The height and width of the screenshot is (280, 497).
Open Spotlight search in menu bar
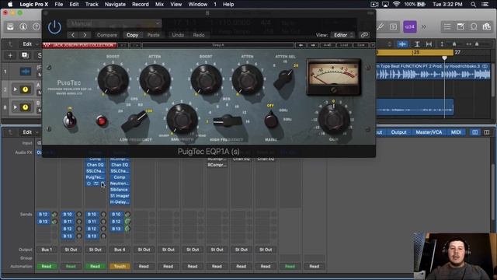473,5
